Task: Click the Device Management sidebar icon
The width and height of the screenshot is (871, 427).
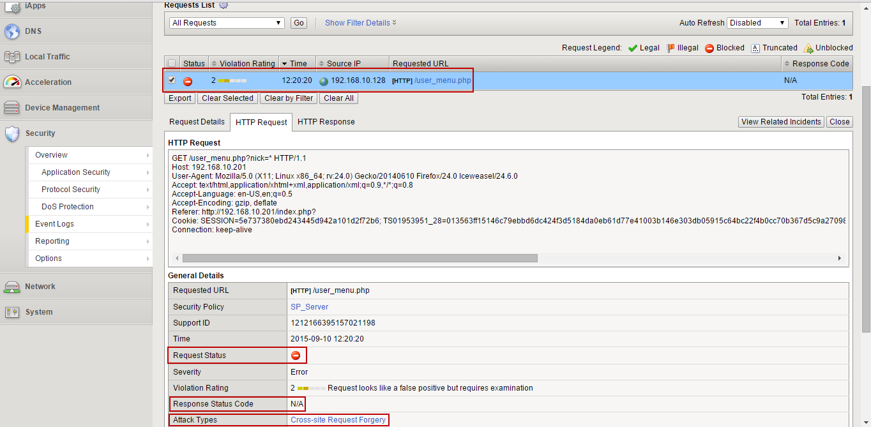Action: tap(12, 108)
